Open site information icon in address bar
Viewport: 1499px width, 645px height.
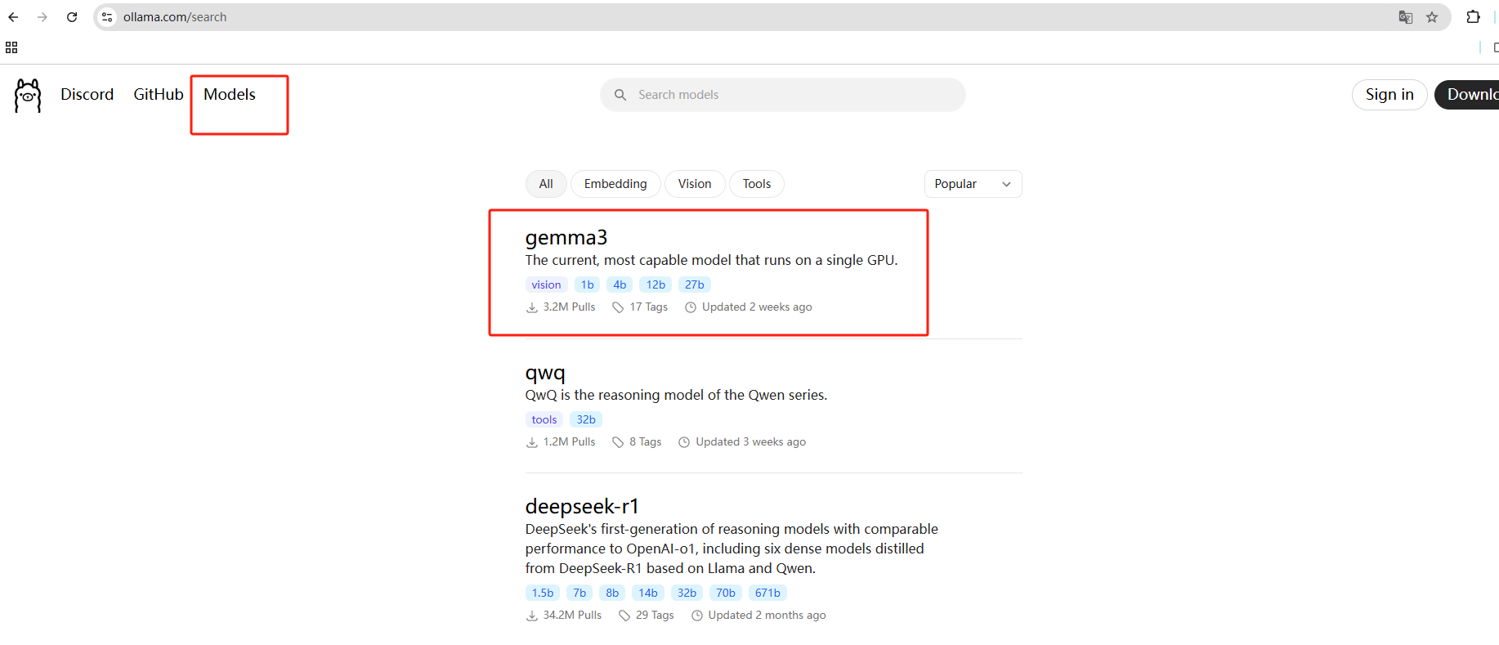(x=107, y=17)
